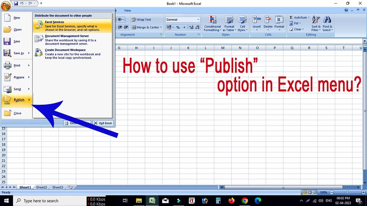This screenshot has height=206, width=367.
Task: Click AutoSum
Action: click(298, 17)
